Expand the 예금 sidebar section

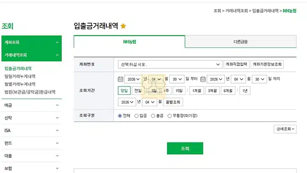click(32, 105)
